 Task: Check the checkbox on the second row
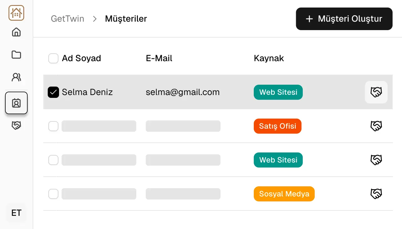tap(53, 126)
